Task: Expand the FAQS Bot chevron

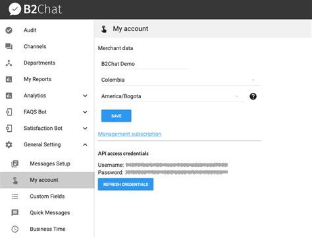Action: click(85, 112)
